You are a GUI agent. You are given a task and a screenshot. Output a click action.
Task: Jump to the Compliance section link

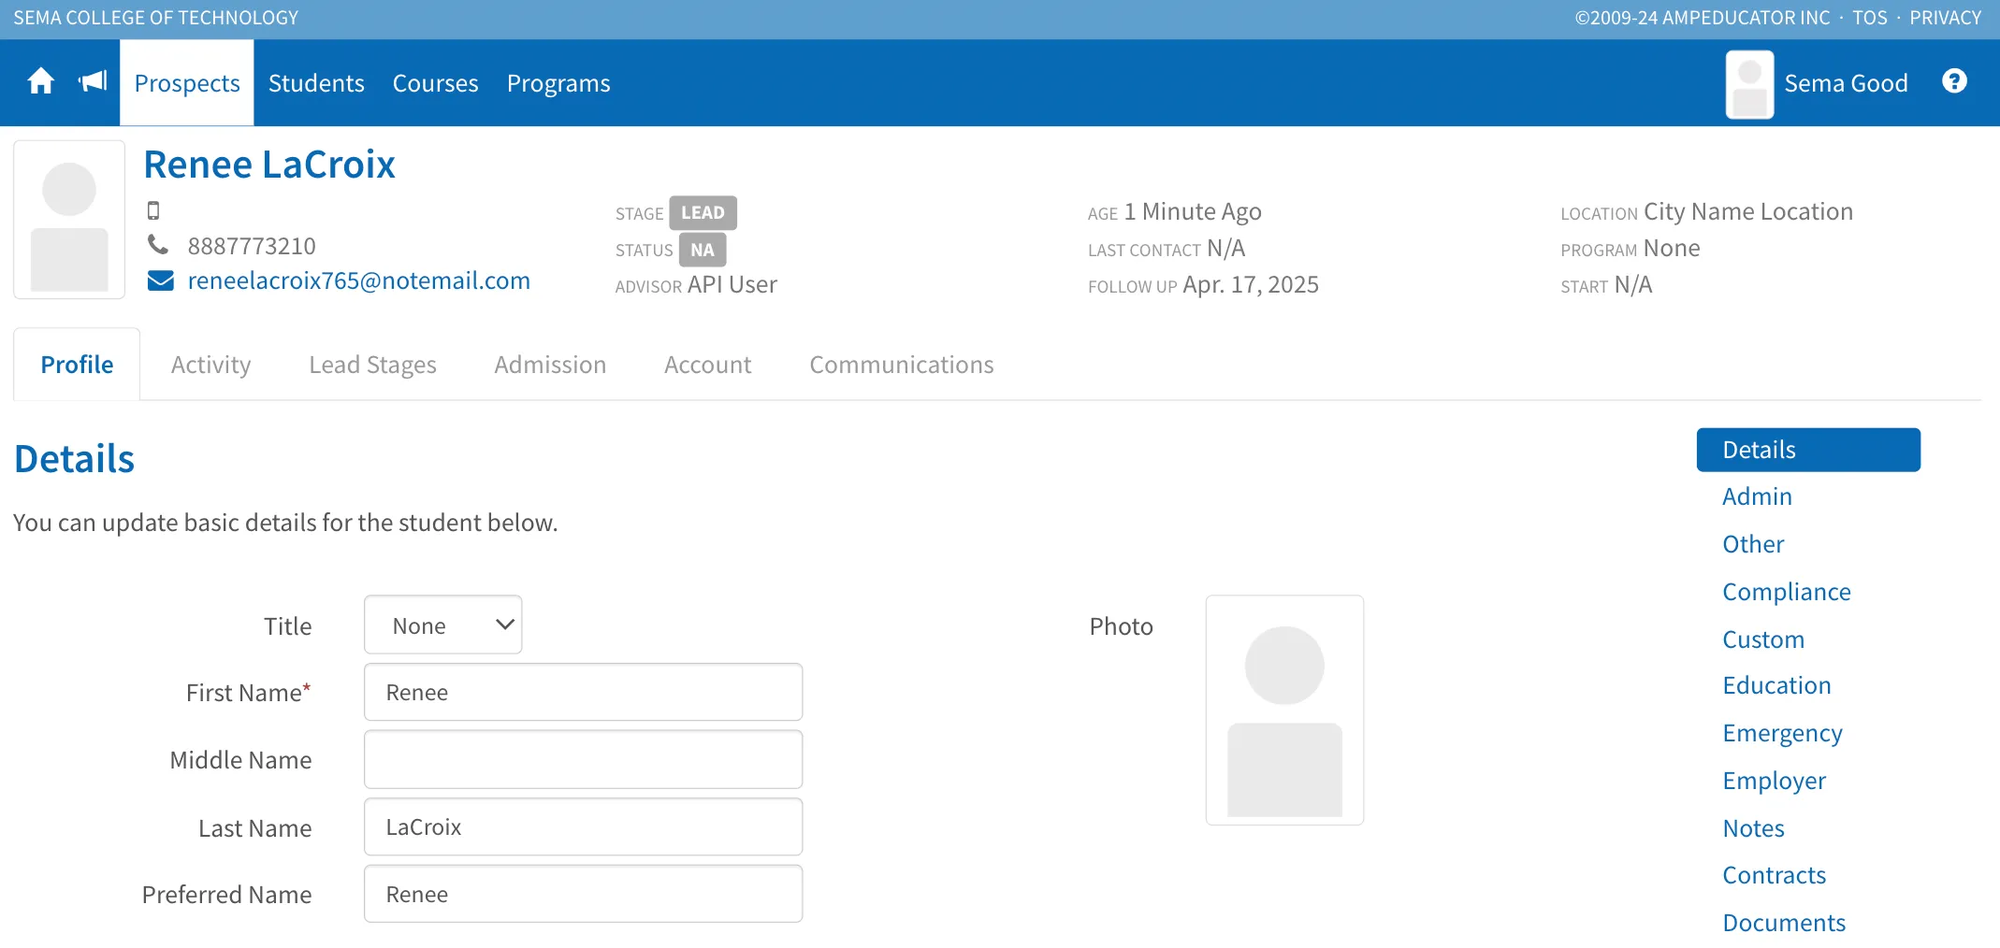coord(1786,592)
